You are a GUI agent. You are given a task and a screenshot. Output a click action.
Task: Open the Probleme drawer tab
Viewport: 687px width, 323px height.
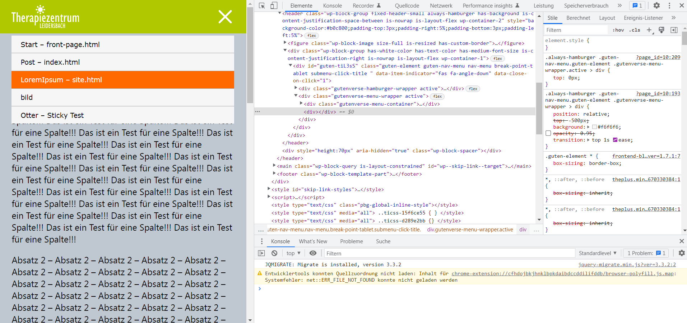pyautogui.click(x=352, y=241)
